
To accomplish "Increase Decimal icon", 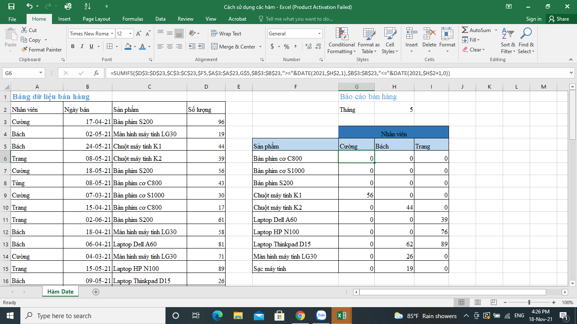I will pyautogui.click(x=308, y=46).
